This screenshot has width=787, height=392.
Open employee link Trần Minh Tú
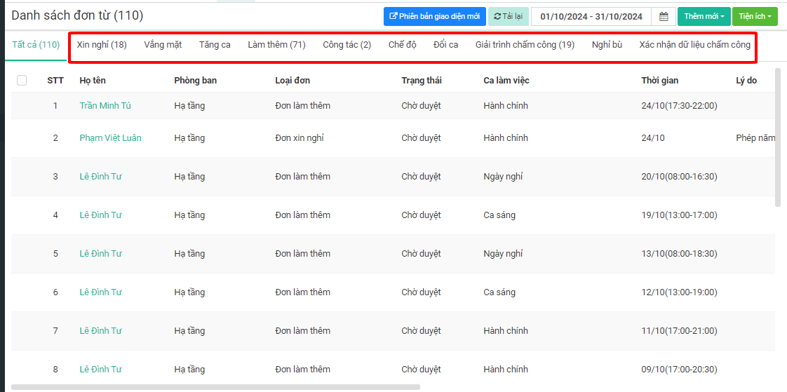click(105, 106)
